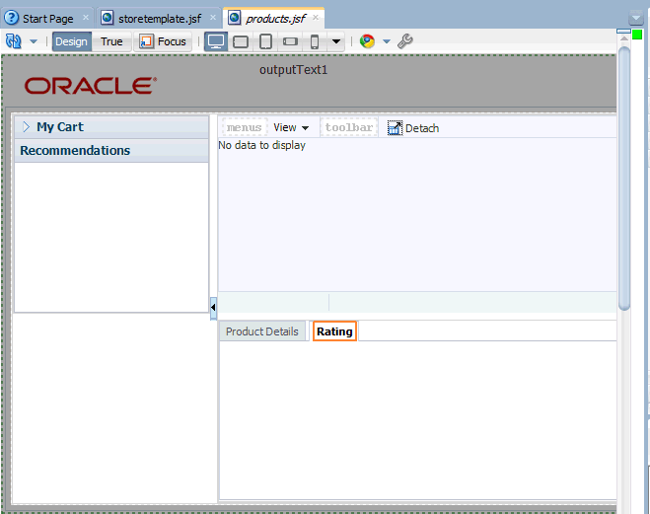Open the editor tab list dropdown

[x=636, y=18]
